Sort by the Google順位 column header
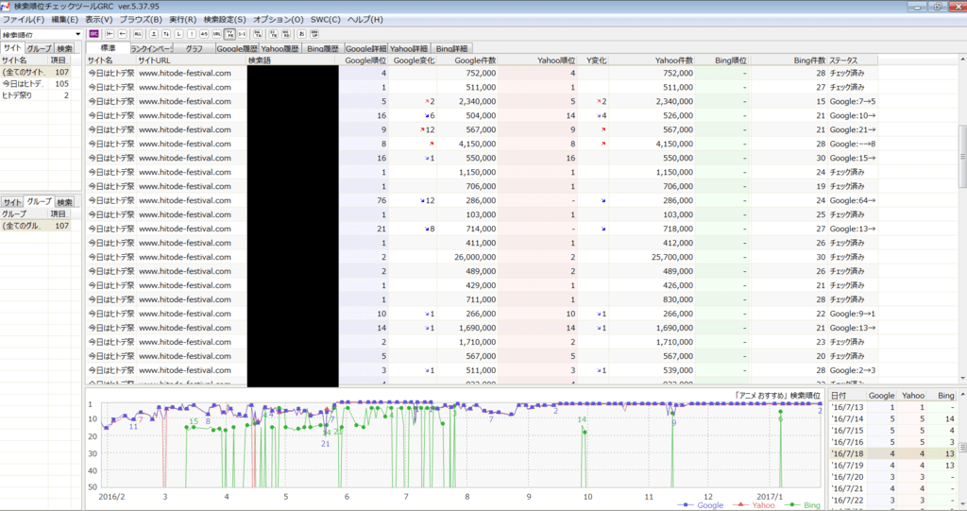Viewport: 967px width, 511px height. 364,60
